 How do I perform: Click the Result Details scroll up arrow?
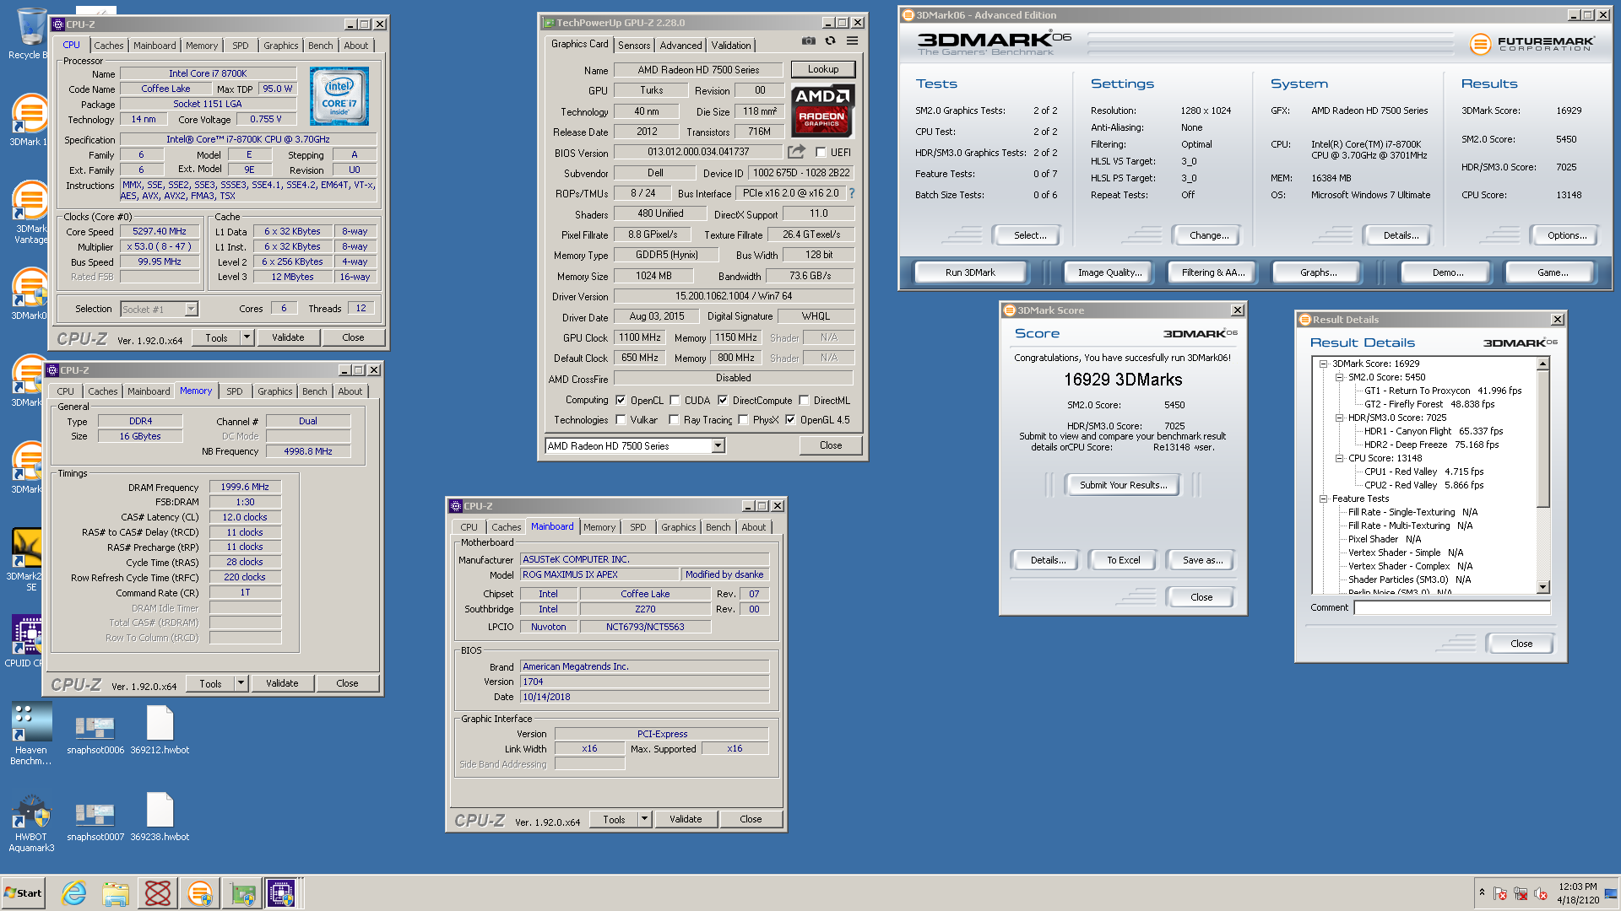click(x=1543, y=364)
